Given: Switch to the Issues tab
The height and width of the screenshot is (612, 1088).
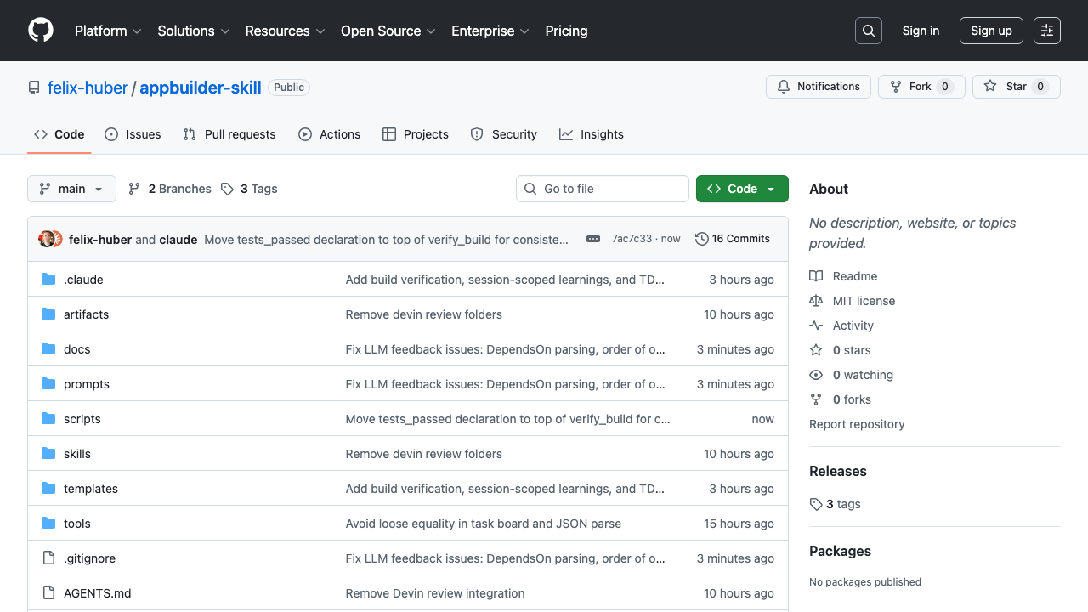Looking at the screenshot, I should [x=133, y=133].
